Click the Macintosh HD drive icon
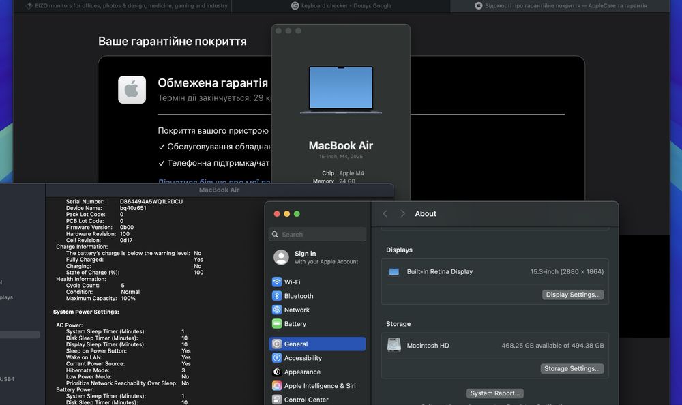The image size is (682, 405). click(x=394, y=345)
